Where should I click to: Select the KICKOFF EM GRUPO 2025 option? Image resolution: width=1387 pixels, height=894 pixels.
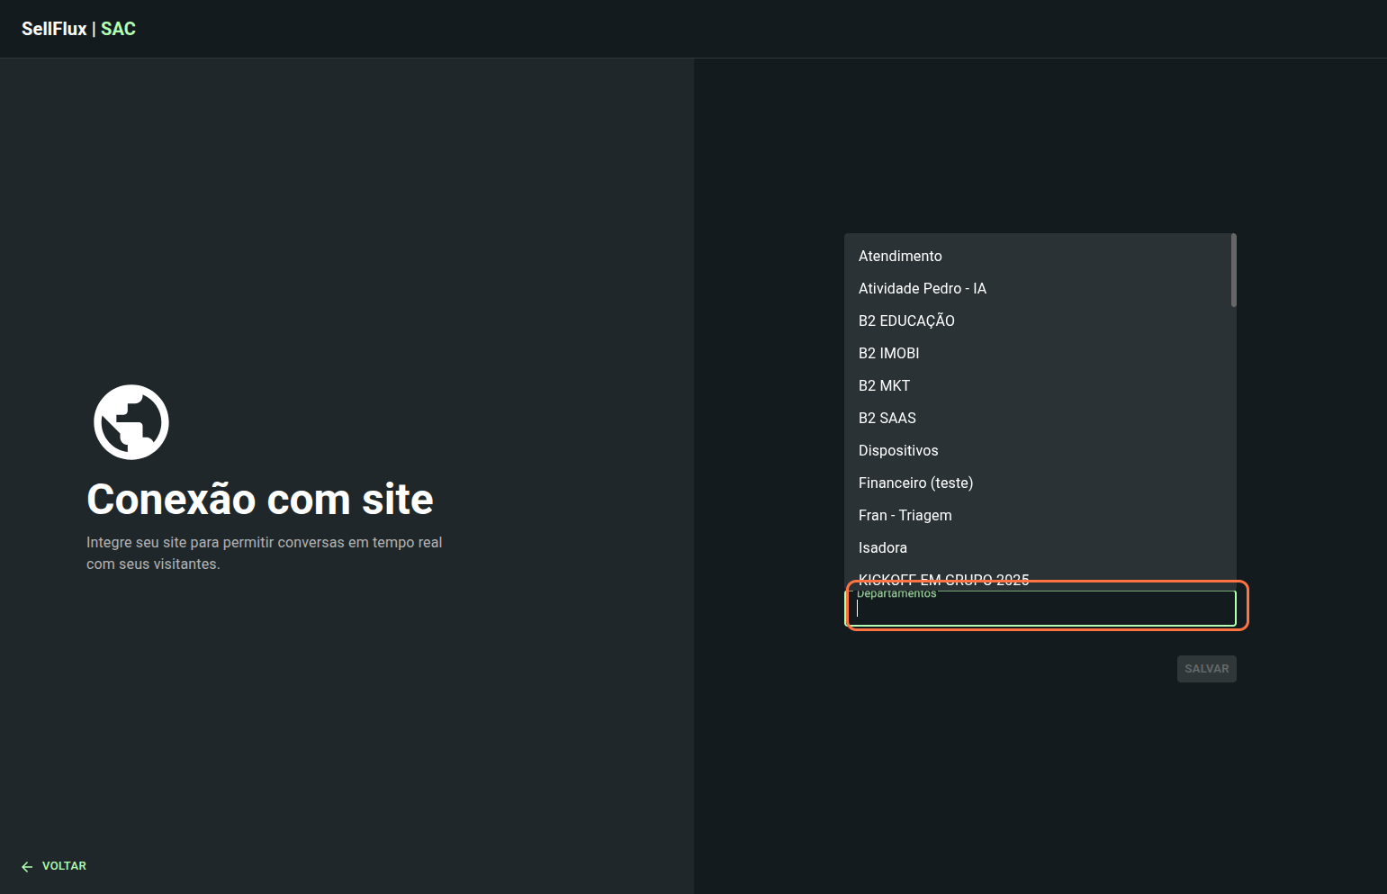(943, 579)
